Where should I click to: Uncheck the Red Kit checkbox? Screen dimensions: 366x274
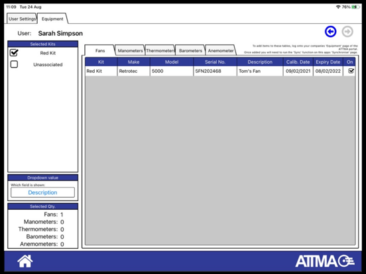tap(14, 53)
